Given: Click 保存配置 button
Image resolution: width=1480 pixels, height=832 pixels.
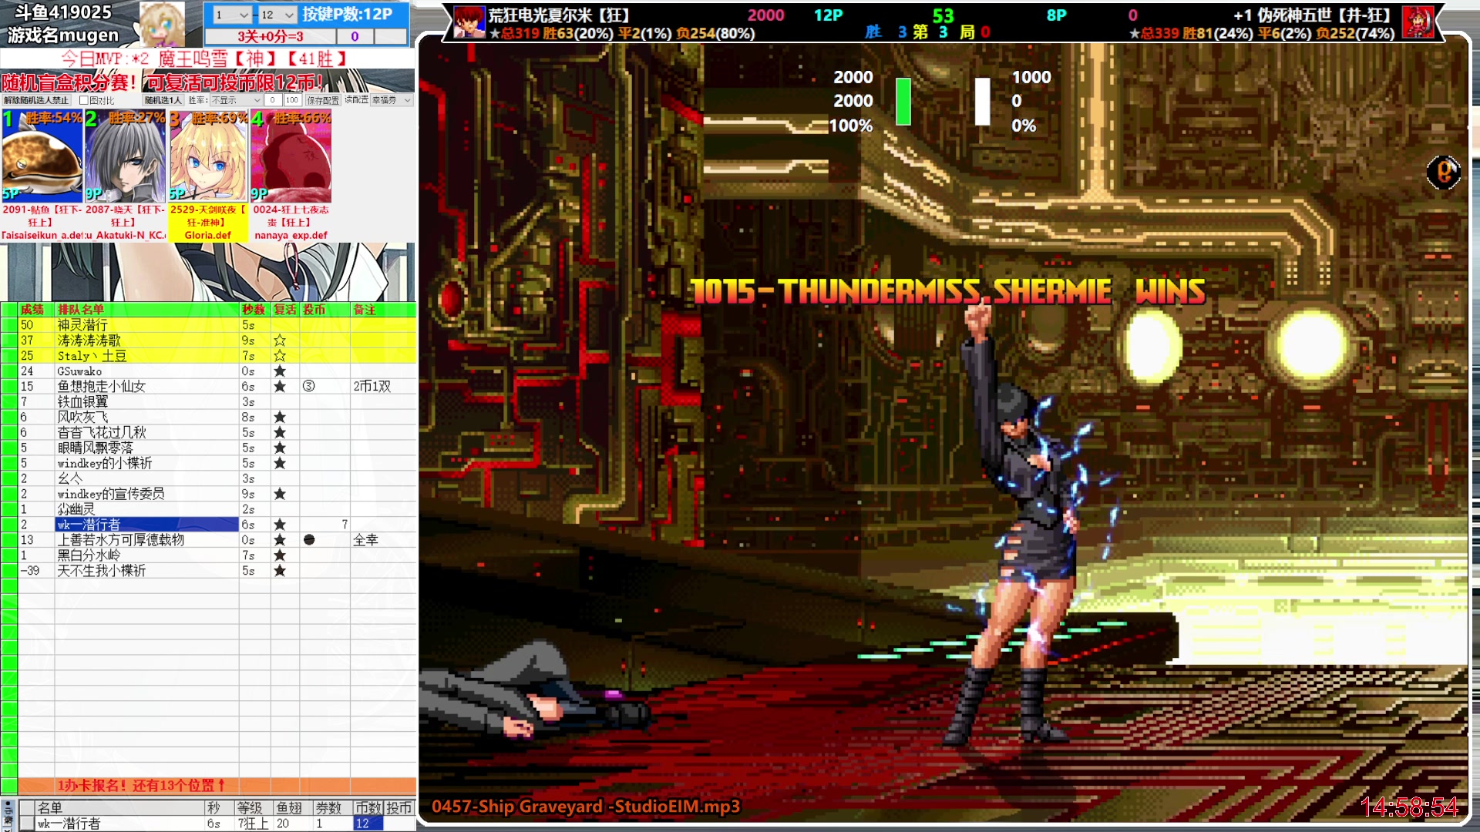Looking at the screenshot, I should [323, 100].
